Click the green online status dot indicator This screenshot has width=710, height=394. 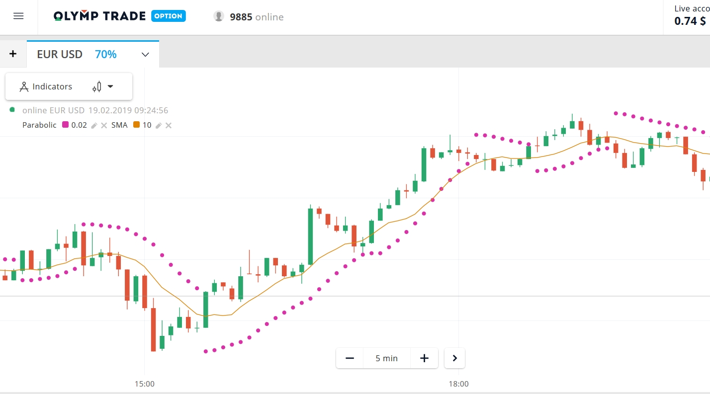(x=11, y=109)
